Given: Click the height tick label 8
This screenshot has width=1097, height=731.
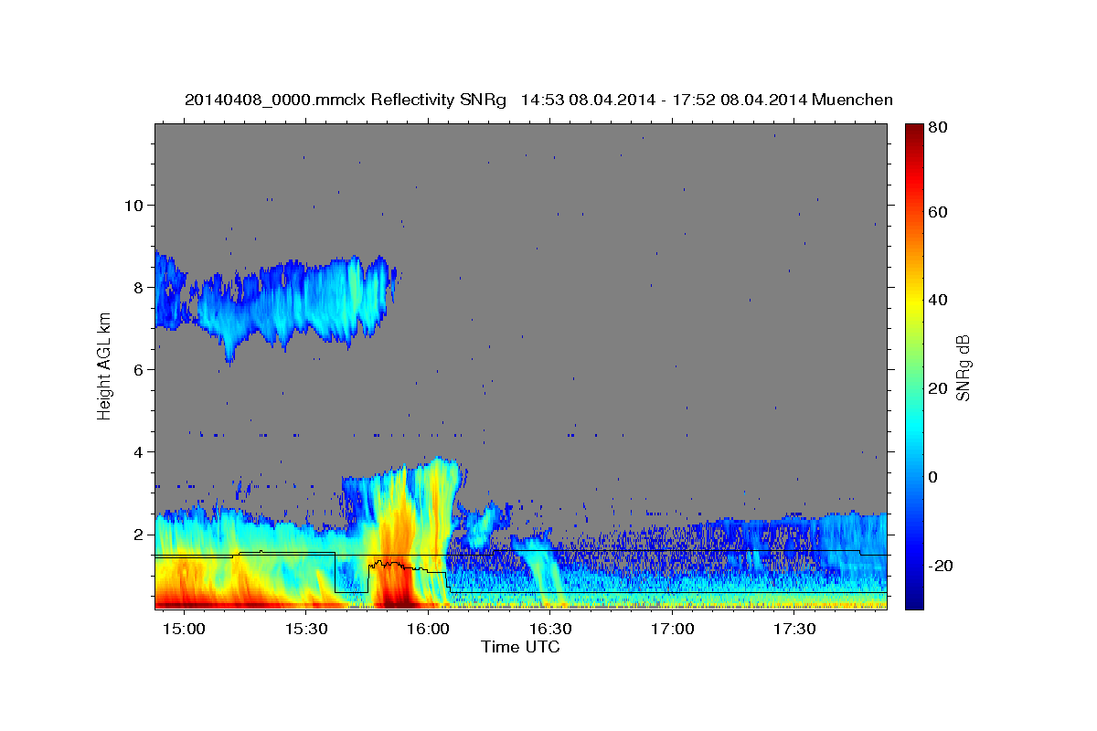Looking at the screenshot, I should pyautogui.click(x=140, y=287).
